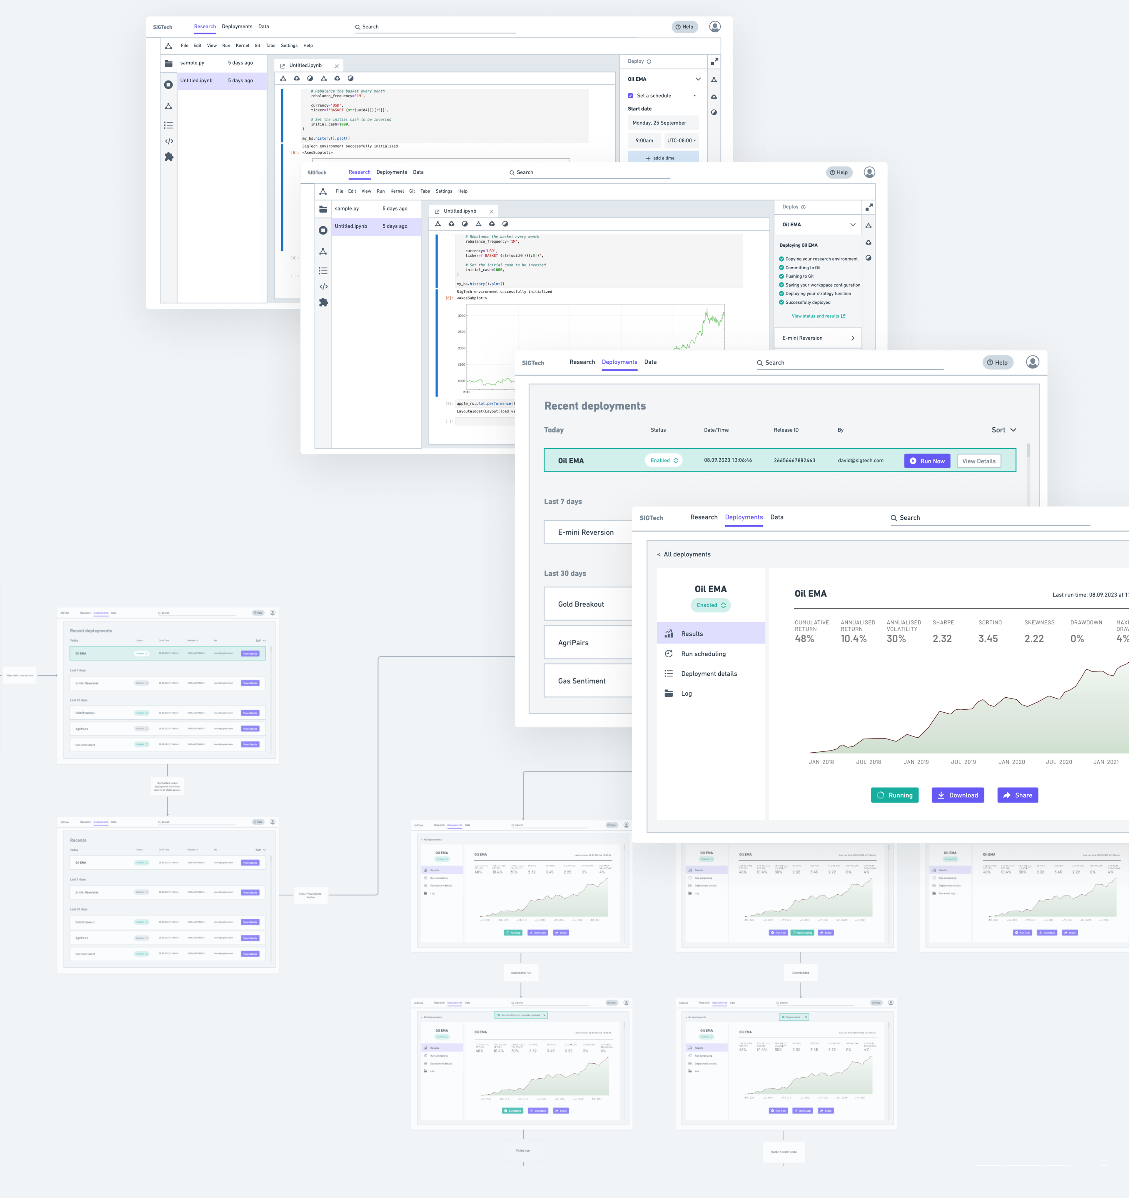Open the UTC-08:00 timezone dropdown
This screenshot has height=1198, width=1129.
[681, 141]
